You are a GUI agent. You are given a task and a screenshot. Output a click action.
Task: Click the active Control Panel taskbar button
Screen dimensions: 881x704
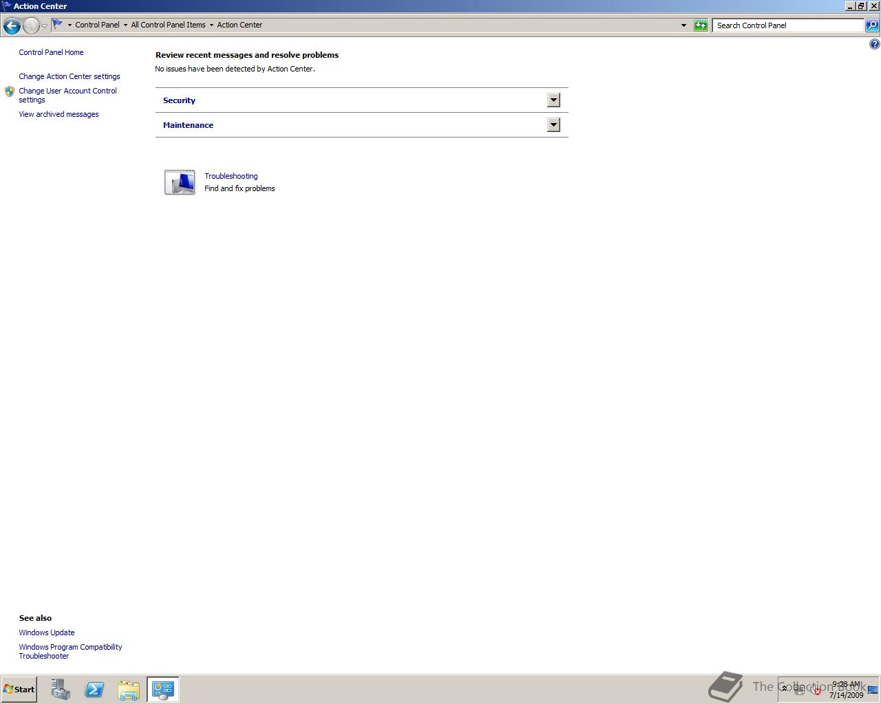[163, 690]
